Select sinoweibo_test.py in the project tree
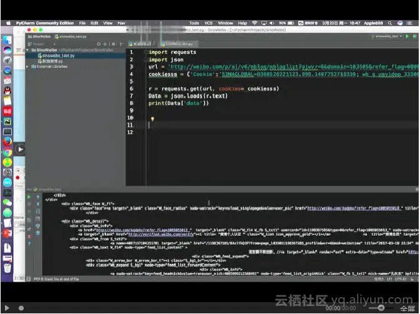420x314 pixels. 56,56
